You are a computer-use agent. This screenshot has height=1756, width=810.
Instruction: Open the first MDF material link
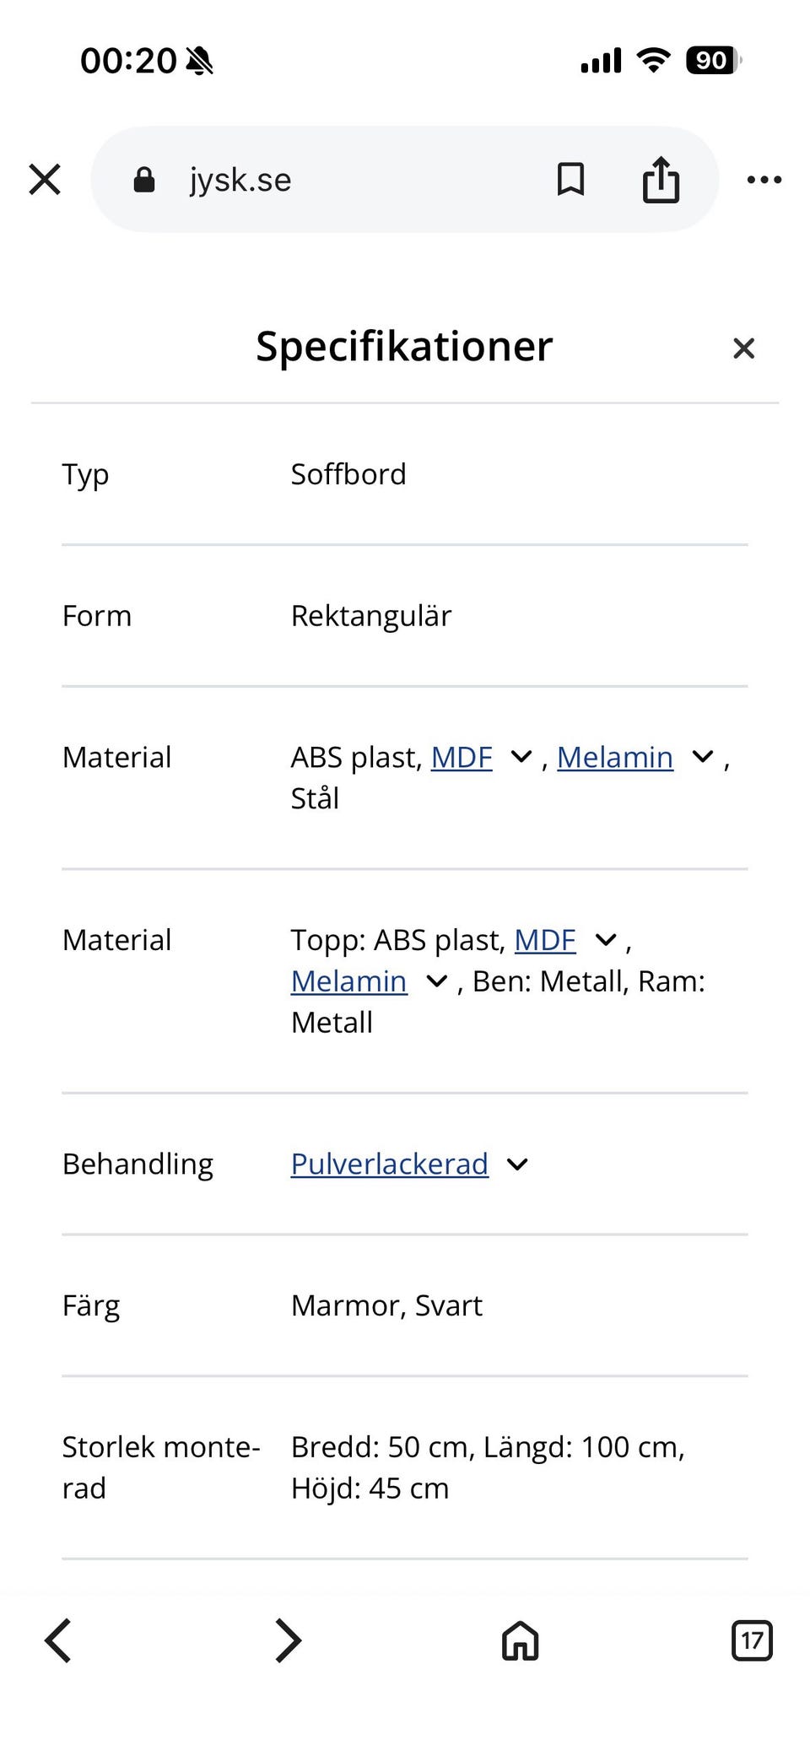pyautogui.click(x=462, y=758)
